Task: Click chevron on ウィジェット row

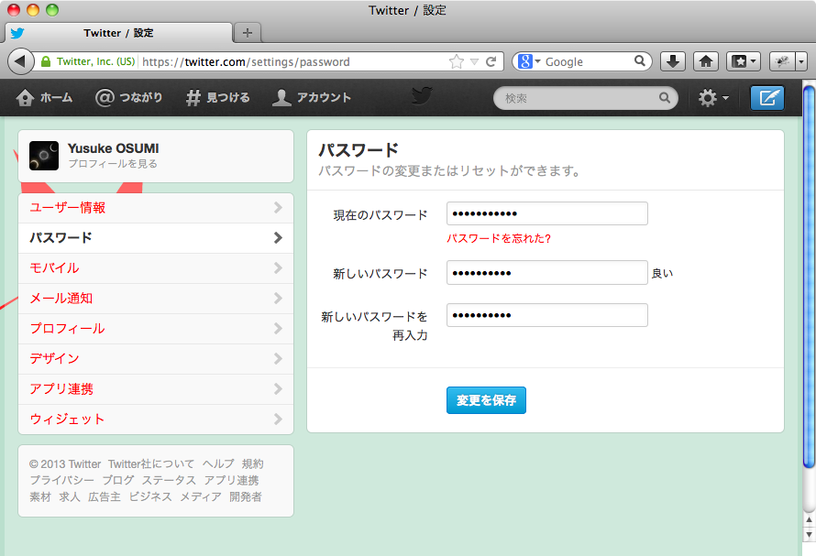Action: click(278, 419)
